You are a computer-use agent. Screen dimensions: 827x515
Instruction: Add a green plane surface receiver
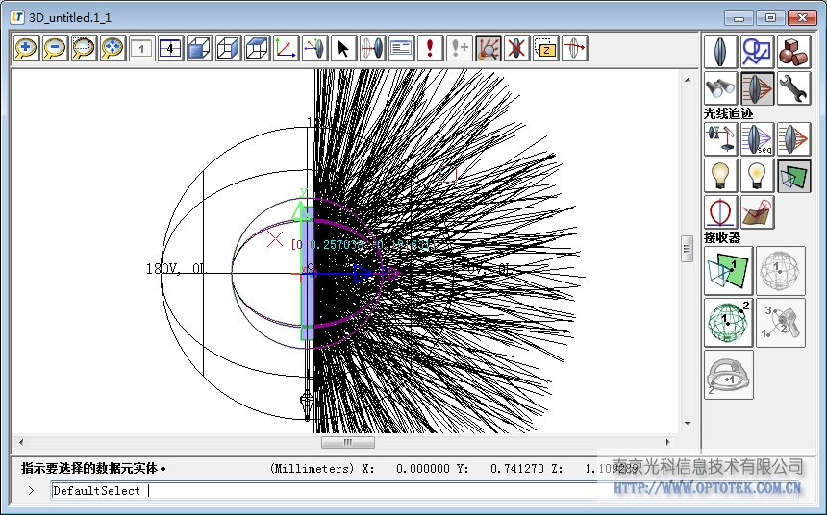pos(728,270)
